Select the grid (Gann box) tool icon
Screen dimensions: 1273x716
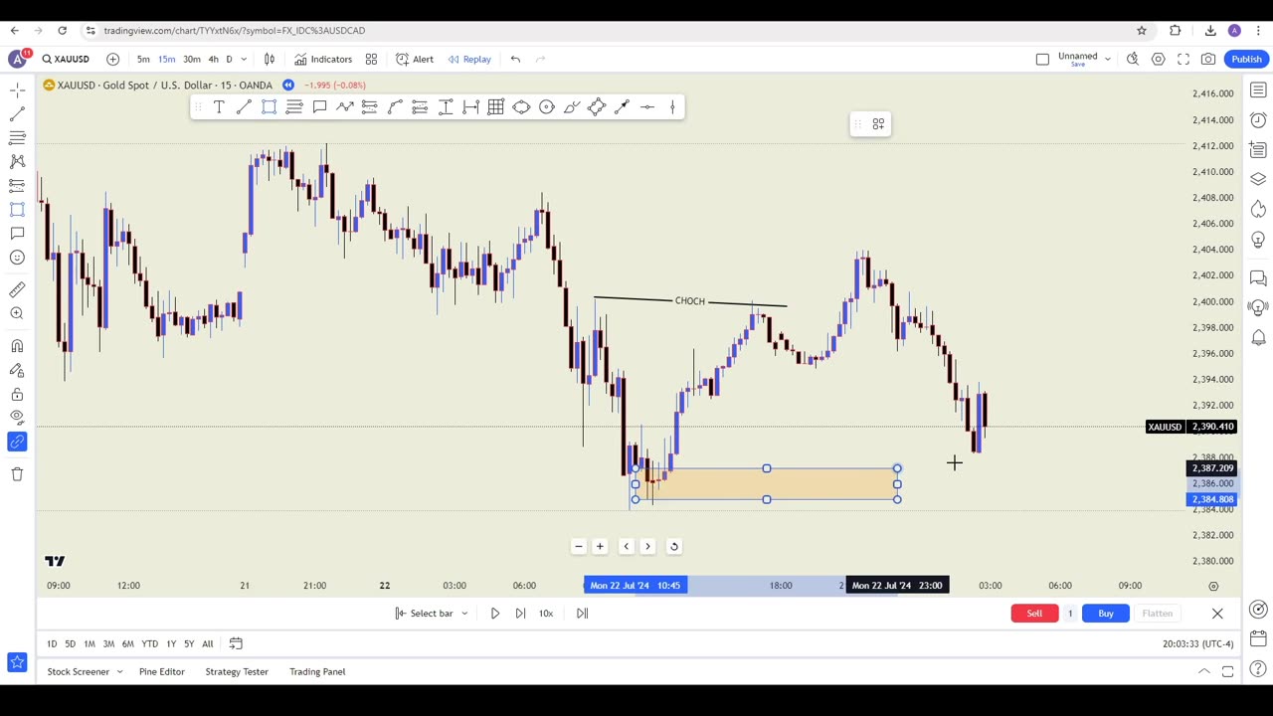tap(495, 106)
